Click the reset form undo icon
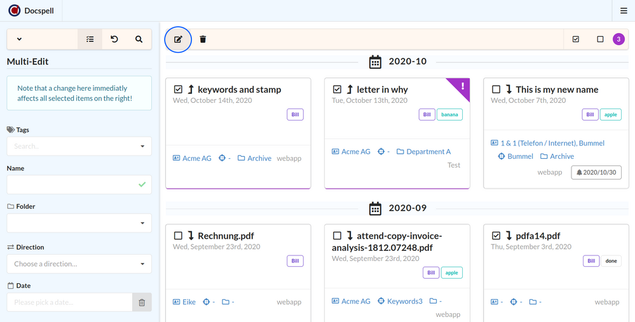 tap(114, 39)
